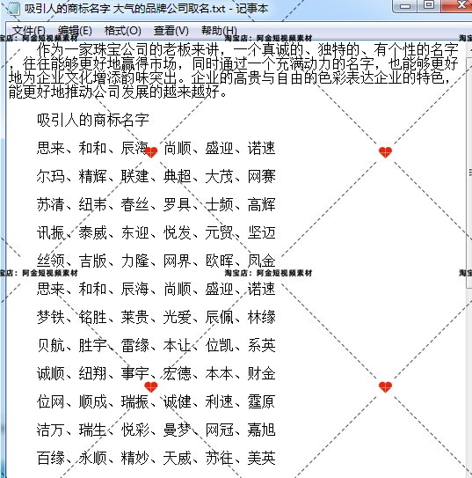Click the Notepad icon in title bar
Screen dimensions: 472x478
point(13,8)
